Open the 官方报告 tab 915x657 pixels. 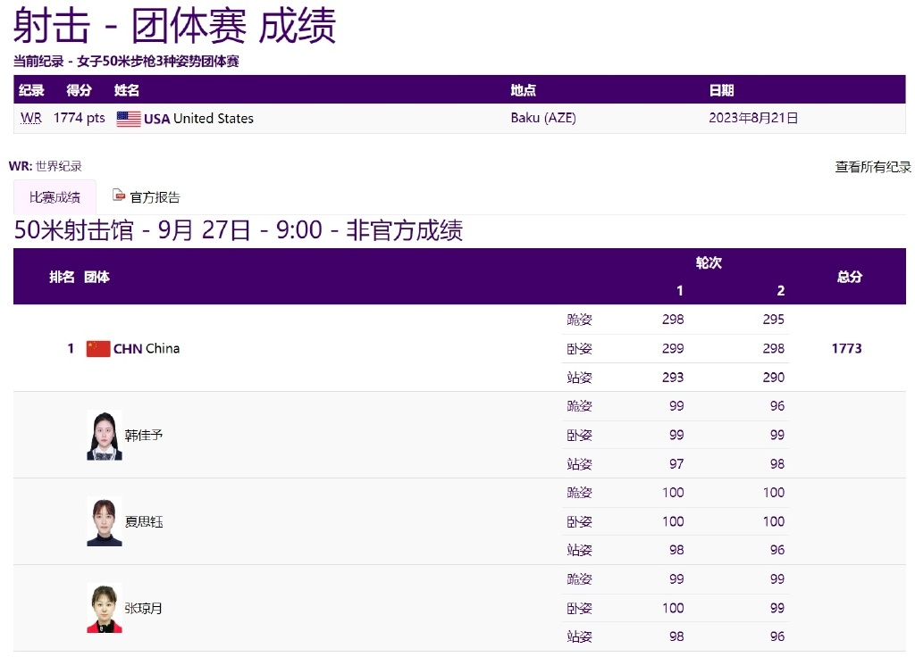coord(147,197)
